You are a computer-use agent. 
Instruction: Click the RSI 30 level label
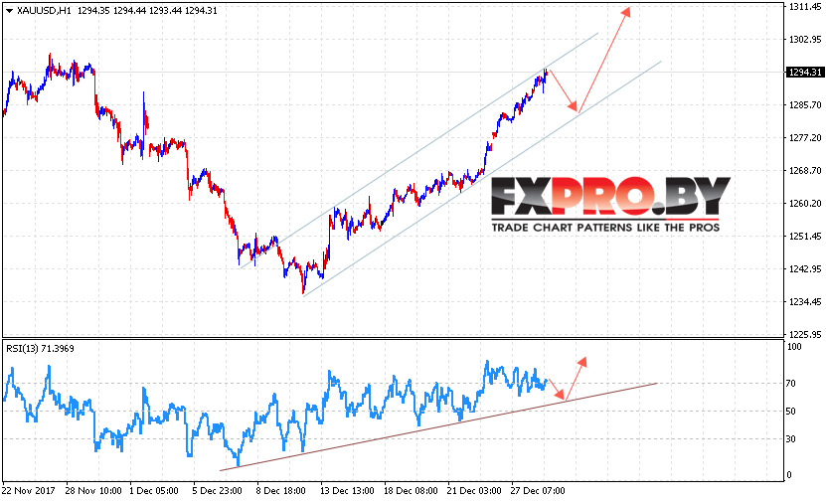click(790, 438)
